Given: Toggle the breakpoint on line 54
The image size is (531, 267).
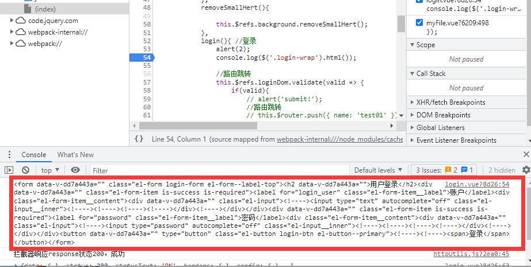Looking at the screenshot, I should click(x=142, y=58).
